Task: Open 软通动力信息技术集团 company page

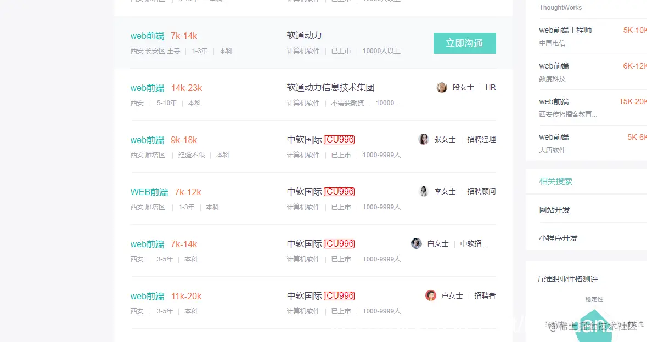Action: click(330, 87)
